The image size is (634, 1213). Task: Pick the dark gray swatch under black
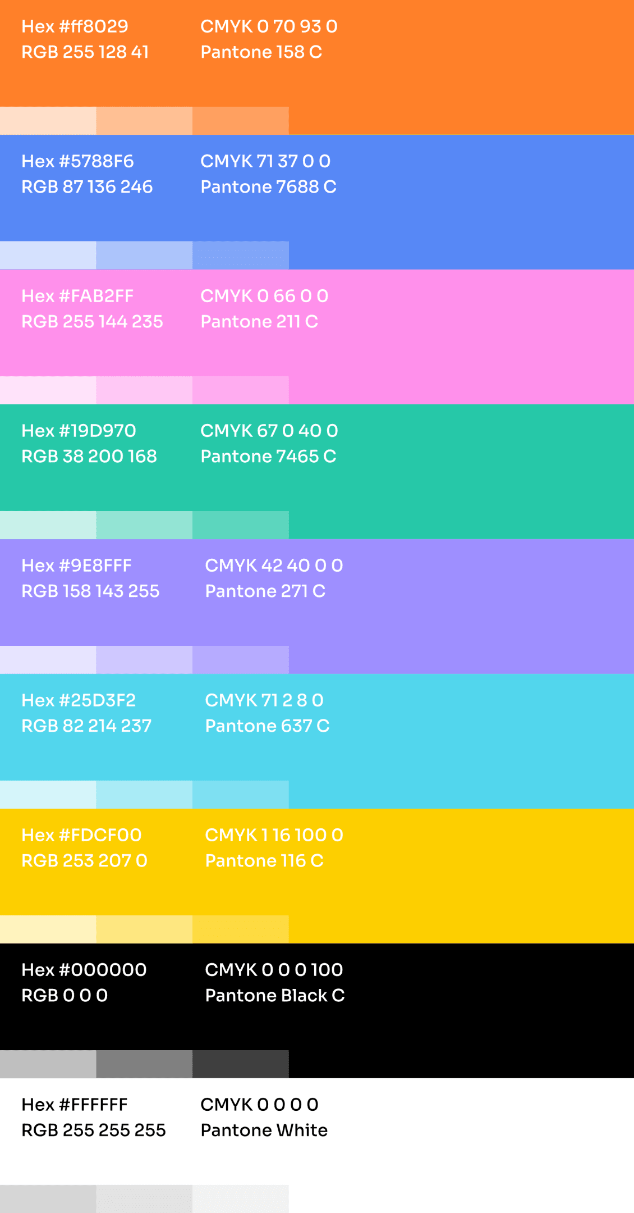(x=241, y=1064)
